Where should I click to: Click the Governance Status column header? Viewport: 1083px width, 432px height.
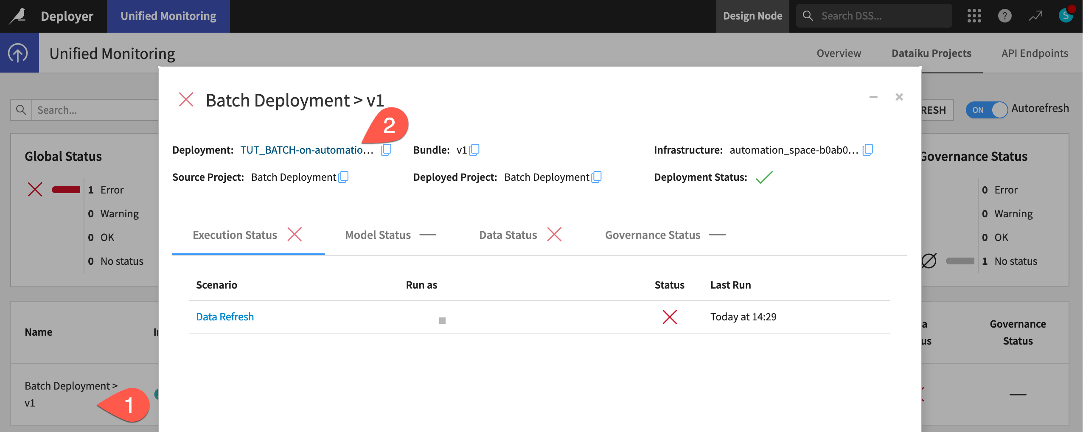(1018, 332)
